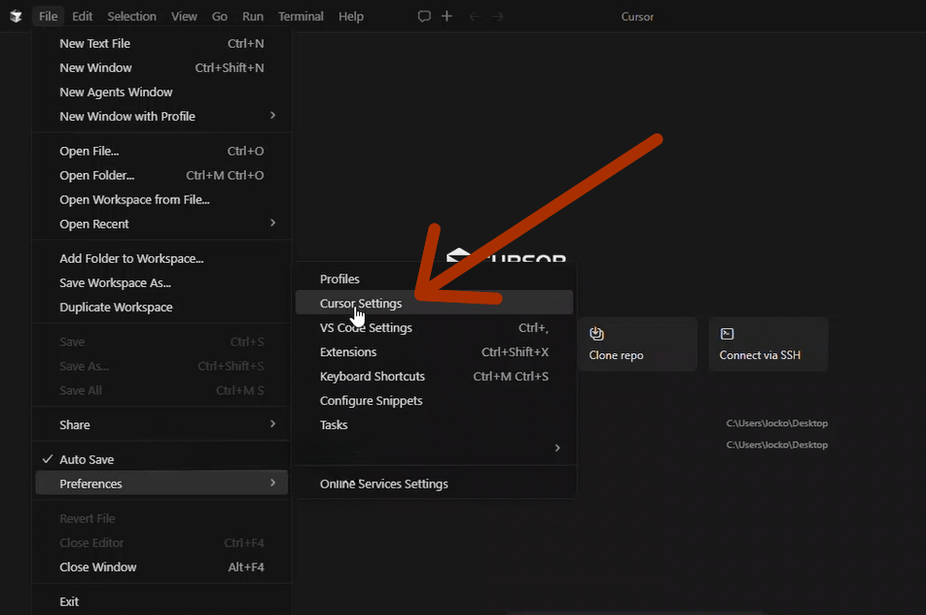The width and height of the screenshot is (926, 615).
Task: Expand New Window with Profile submenu arrow
Action: [x=272, y=115]
